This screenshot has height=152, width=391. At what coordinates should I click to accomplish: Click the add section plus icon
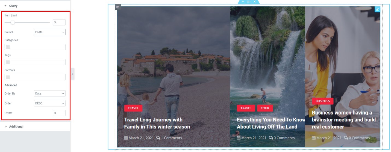click(x=243, y=2)
